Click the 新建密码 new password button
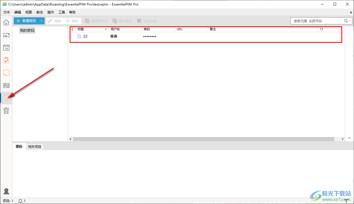The image size is (354, 204). click(26, 21)
